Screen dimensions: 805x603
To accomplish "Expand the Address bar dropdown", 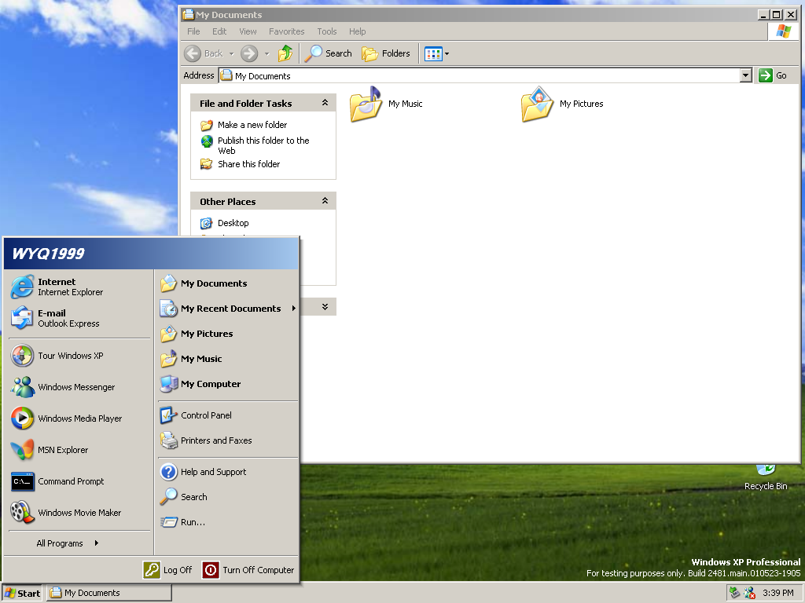I will [x=746, y=75].
